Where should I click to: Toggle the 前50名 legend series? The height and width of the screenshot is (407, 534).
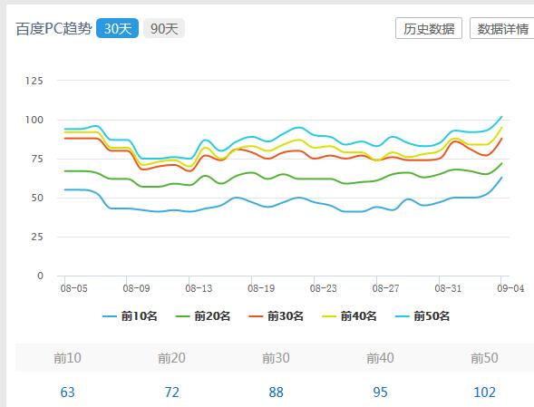422,316
